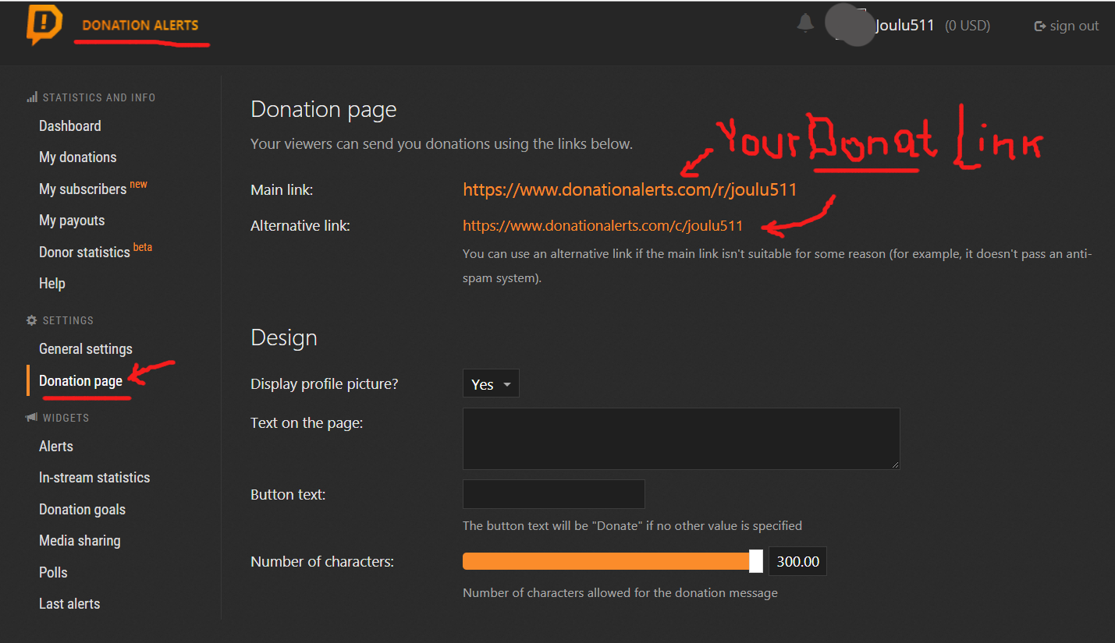Click the hint about default Donate button text

tap(632, 525)
